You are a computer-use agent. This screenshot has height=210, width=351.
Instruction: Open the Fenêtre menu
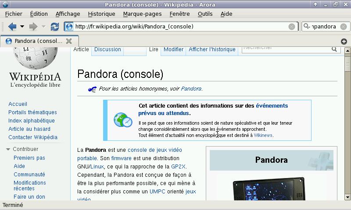[x=179, y=14]
